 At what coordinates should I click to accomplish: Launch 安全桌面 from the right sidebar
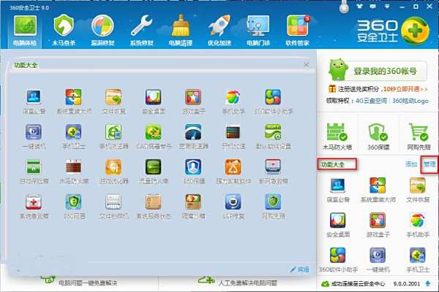click(338, 224)
